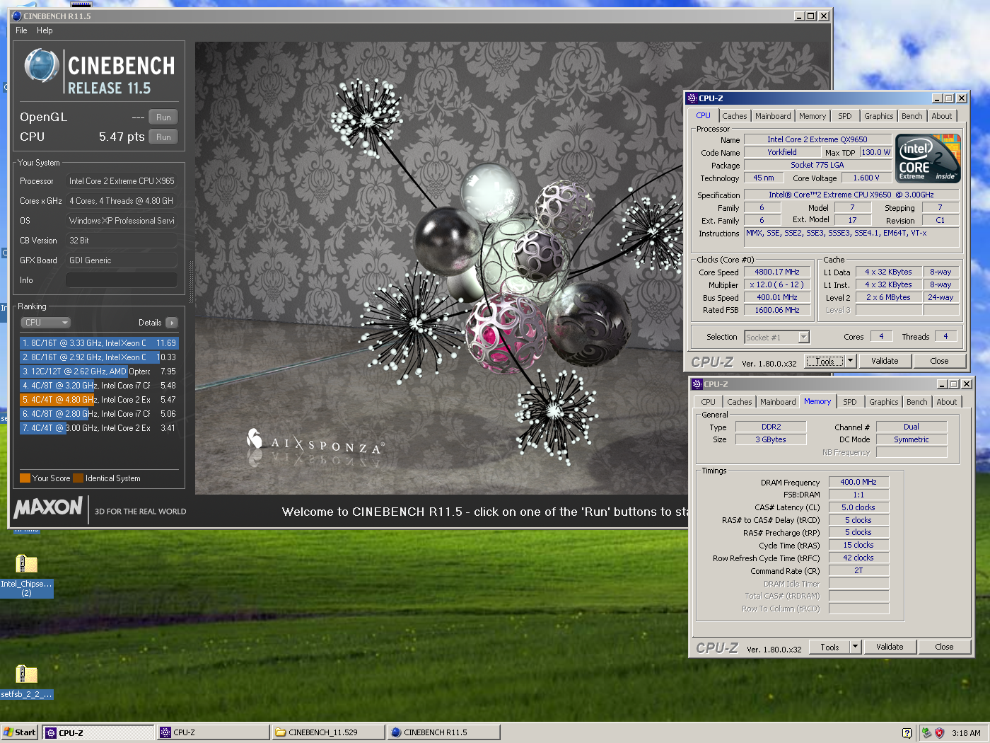Select ranking row 7 4C/4T 3.00 GHz
Image resolution: width=990 pixels, height=743 pixels.
click(x=99, y=428)
